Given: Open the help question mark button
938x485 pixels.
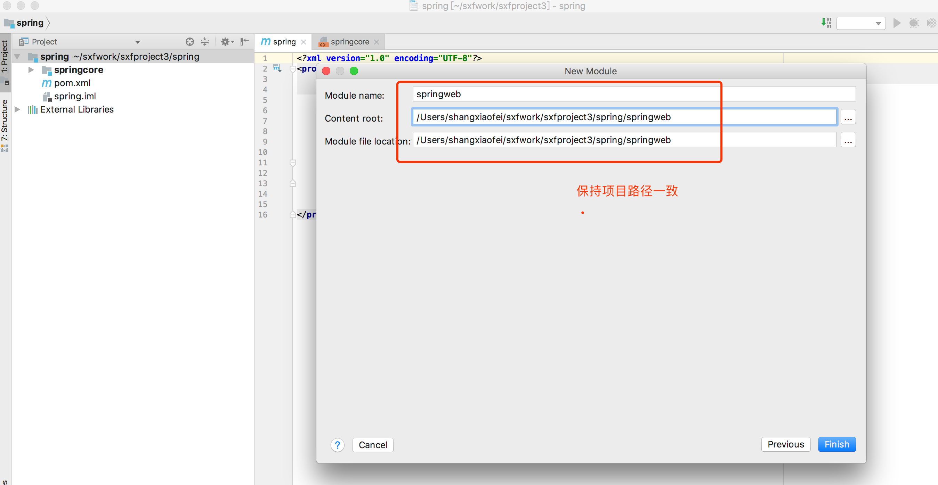Looking at the screenshot, I should (x=337, y=445).
